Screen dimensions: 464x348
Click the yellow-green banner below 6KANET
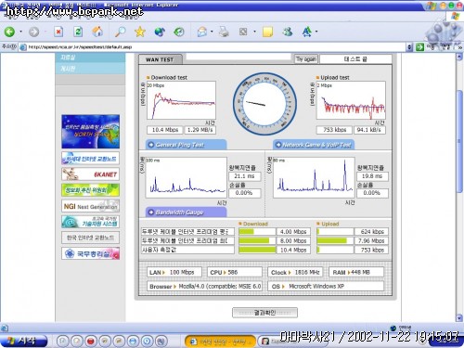(x=90, y=190)
